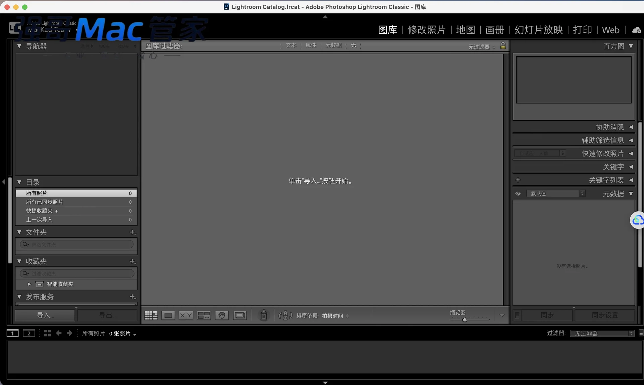Open sort order 拍摄时间 dropdown
Viewport: 644px width, 385px height.
(x=335, y=316)
